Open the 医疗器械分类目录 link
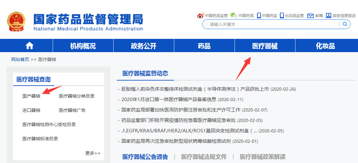The height and width of the screenshot is (163, 358). [x=76, y=96]
